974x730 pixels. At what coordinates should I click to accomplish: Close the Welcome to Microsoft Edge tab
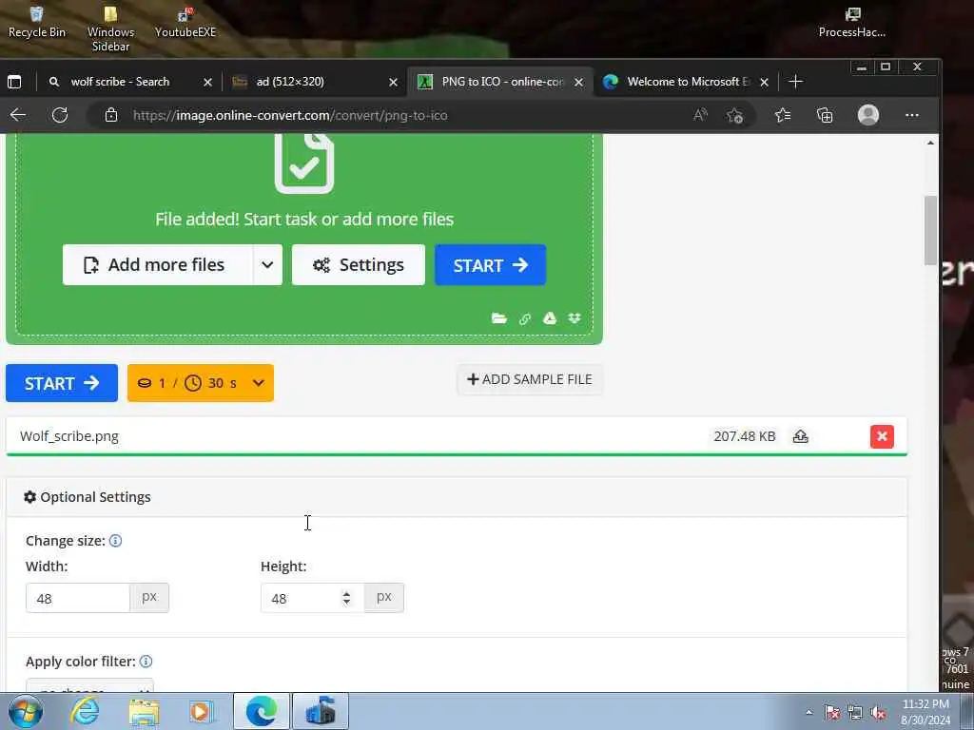[x=764, y=82]
